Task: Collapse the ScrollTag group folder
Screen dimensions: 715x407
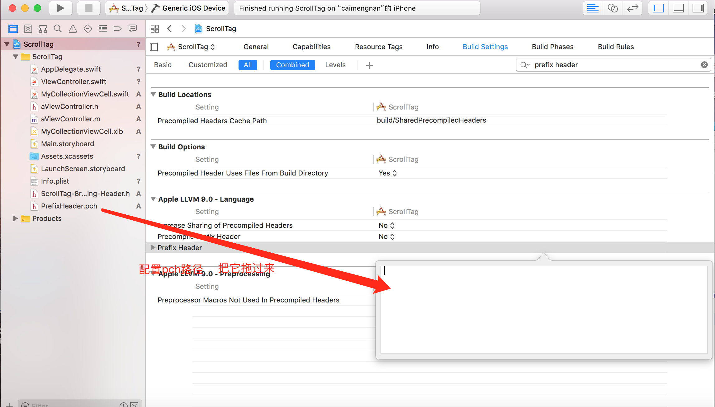Action: [x=16, y=57]
